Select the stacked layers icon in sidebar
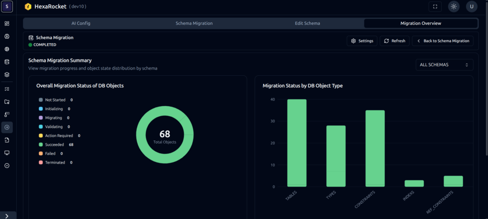488x219 pixels. click(7, 75)
